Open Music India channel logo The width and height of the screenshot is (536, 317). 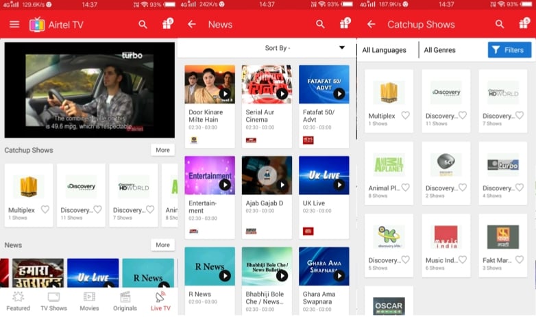pyautogui.click(x=446, y=237)
